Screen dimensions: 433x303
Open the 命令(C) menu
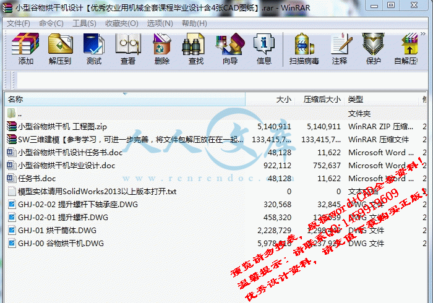point(51,23)
